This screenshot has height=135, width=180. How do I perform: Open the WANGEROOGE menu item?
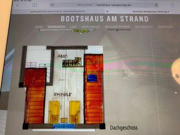(x=91, y=27)
